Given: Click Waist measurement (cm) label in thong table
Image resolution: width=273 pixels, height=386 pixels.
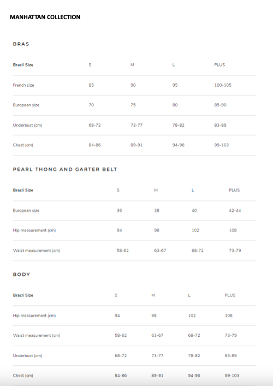Looking at the screenshot, I should (x=37, y=251).
